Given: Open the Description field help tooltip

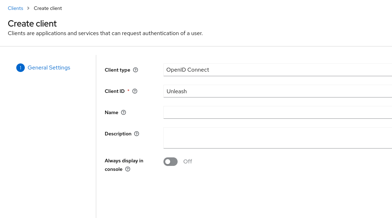Looking at the screenshot, I should [x=136, y=134].
